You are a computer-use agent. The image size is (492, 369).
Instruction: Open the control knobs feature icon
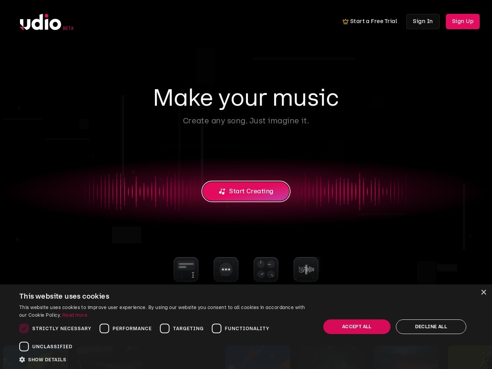(x=266, y=269)
